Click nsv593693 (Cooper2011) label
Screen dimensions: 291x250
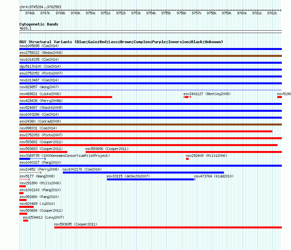pyautogui.click(x=41, y=149)
